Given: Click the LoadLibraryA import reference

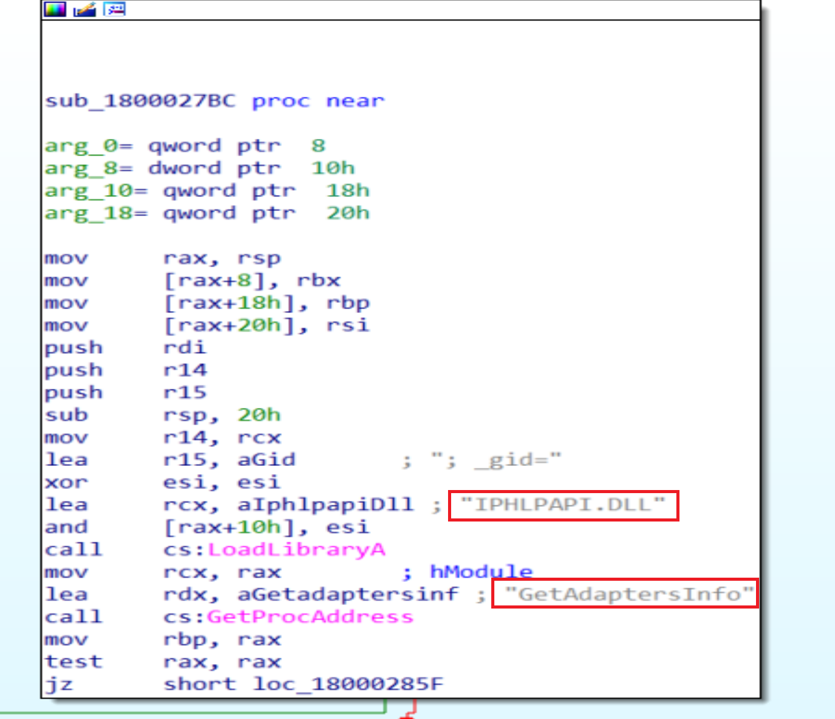Looking at the screenshot, I should (296, 549).
